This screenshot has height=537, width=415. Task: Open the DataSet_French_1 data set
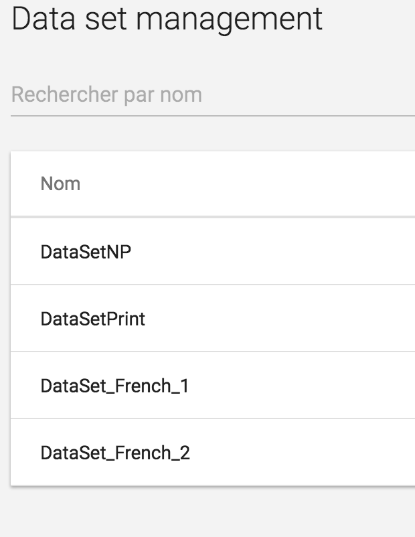pos(114,386)
